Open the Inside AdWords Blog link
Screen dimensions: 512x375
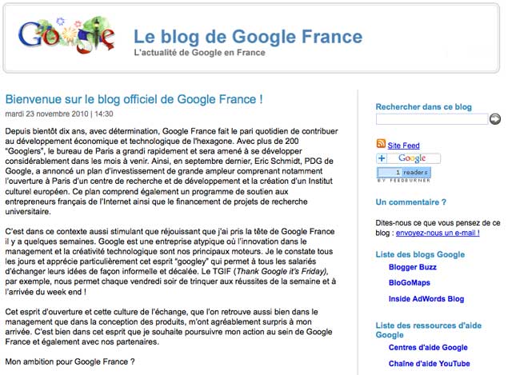point(426,299)
